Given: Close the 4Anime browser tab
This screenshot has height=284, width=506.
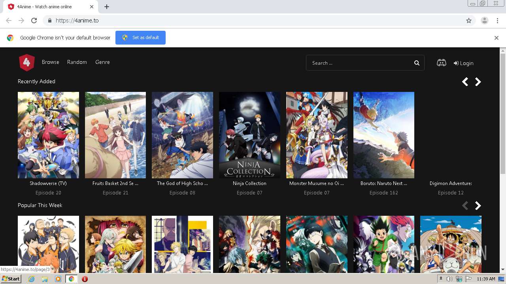Looking at the screenshot, I should point(92,7).
